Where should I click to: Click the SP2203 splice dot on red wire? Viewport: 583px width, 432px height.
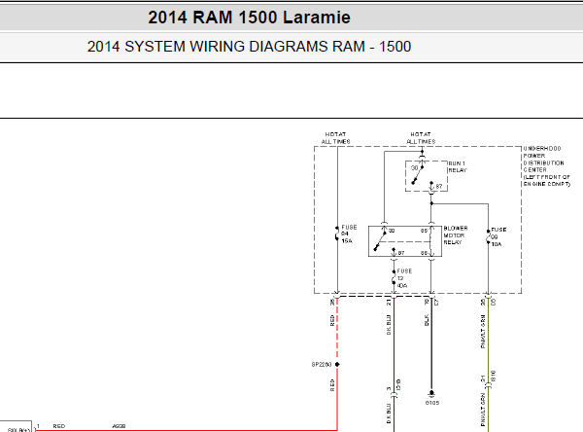pyautogui.click(x=337, y=364)
